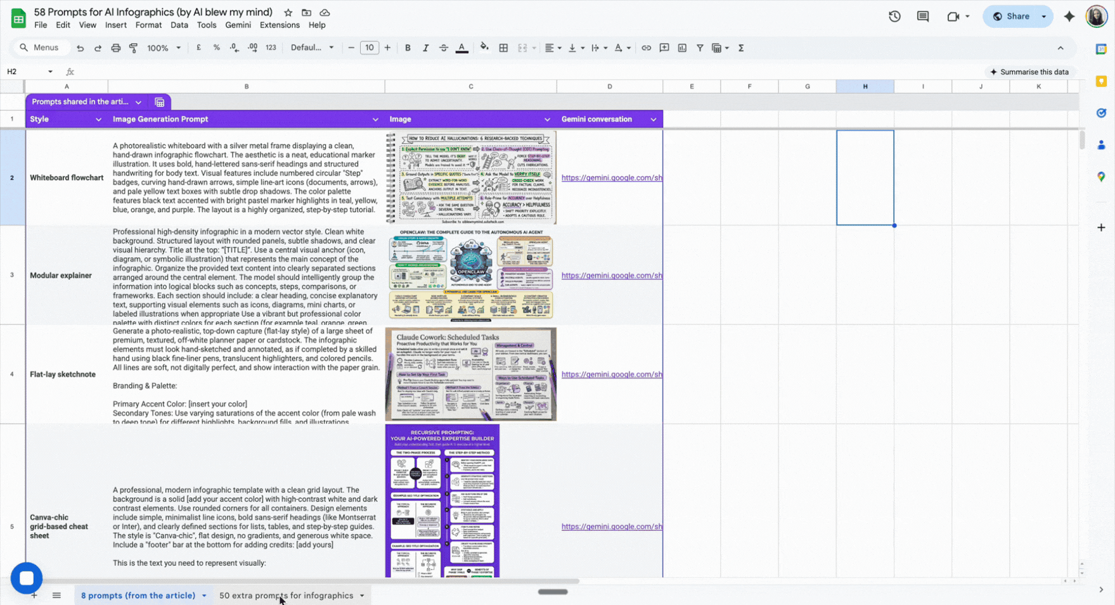The height and width of the screenshot is (605, 1115).
Task: Switch to 50 extra prompts sheet tab
Action: pos(287,595)
